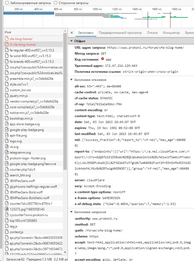
Task: Collapse the Общие section
Action: coord(71,41)
